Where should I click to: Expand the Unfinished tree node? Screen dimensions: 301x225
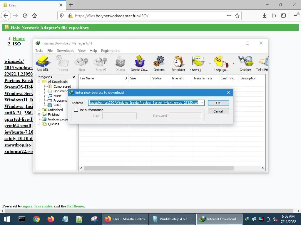tap(39, 110)
